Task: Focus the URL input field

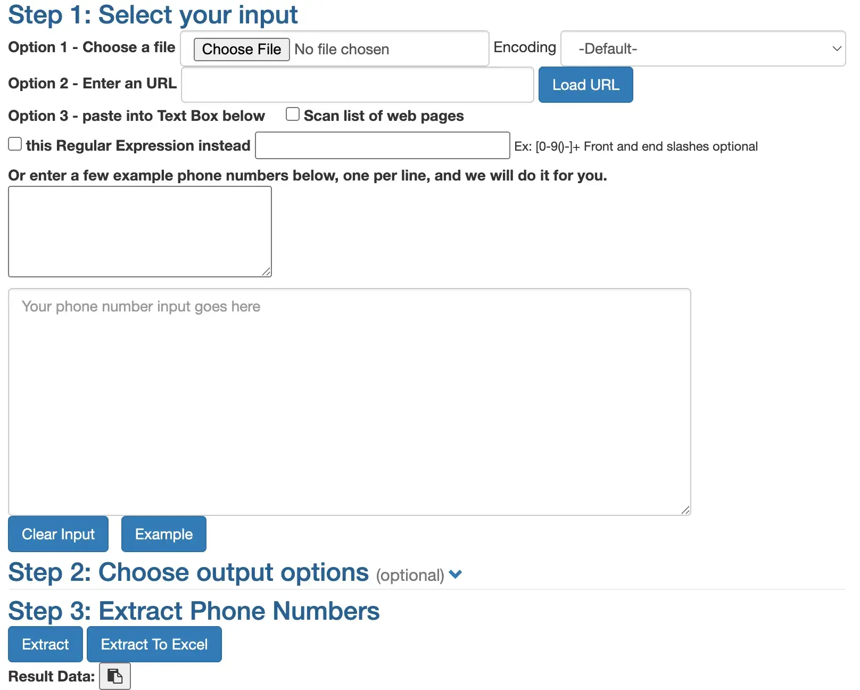Action: click(357, 85)
